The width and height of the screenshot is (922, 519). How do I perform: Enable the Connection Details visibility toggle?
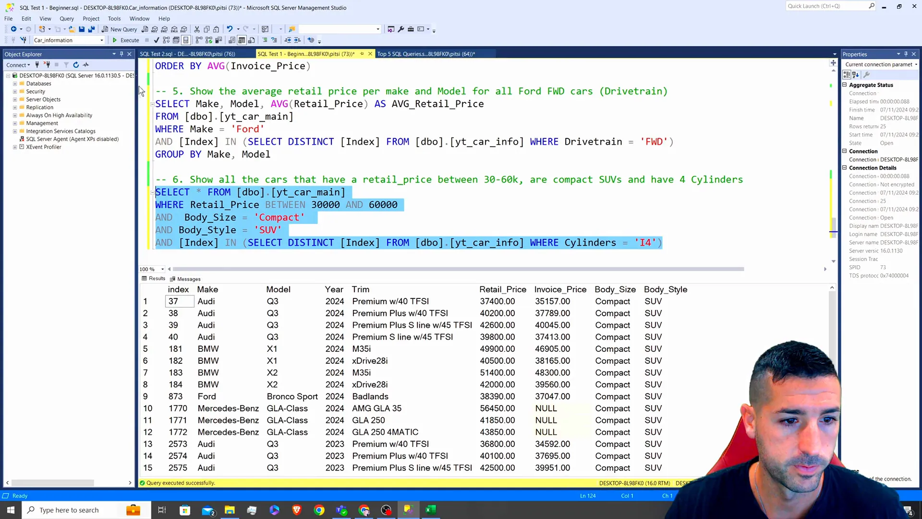click(847, 167)
